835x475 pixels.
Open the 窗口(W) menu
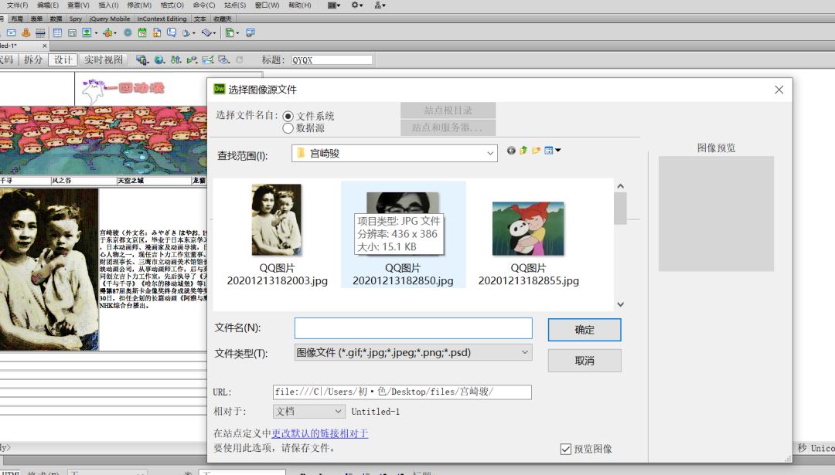[x=267, y=5]
